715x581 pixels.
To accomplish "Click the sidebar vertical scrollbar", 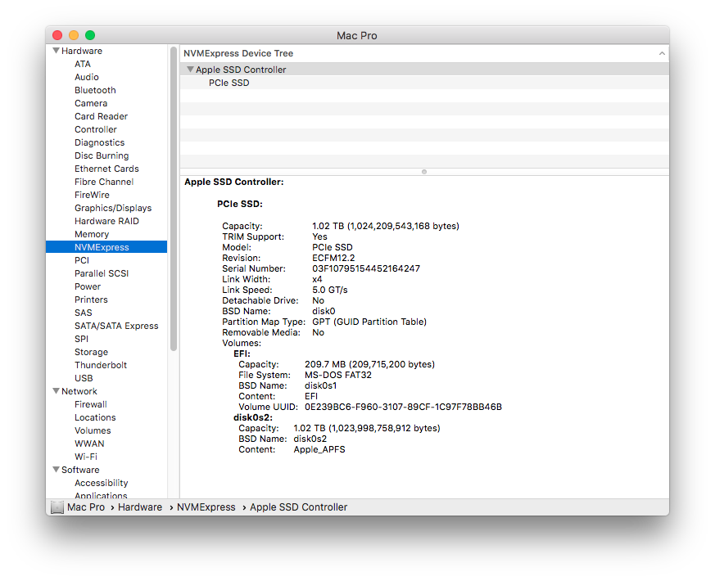I will point(174,198).
